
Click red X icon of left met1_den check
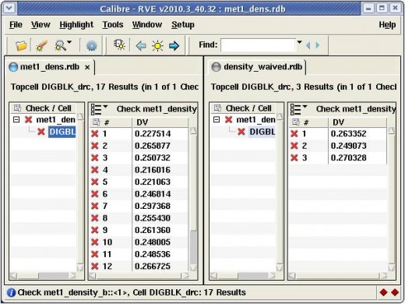point(28,119)
